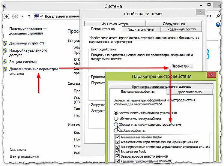Minimize the Система window
Image resolution: width=224 pixels, height=166 pixels.
pos(201,5)
